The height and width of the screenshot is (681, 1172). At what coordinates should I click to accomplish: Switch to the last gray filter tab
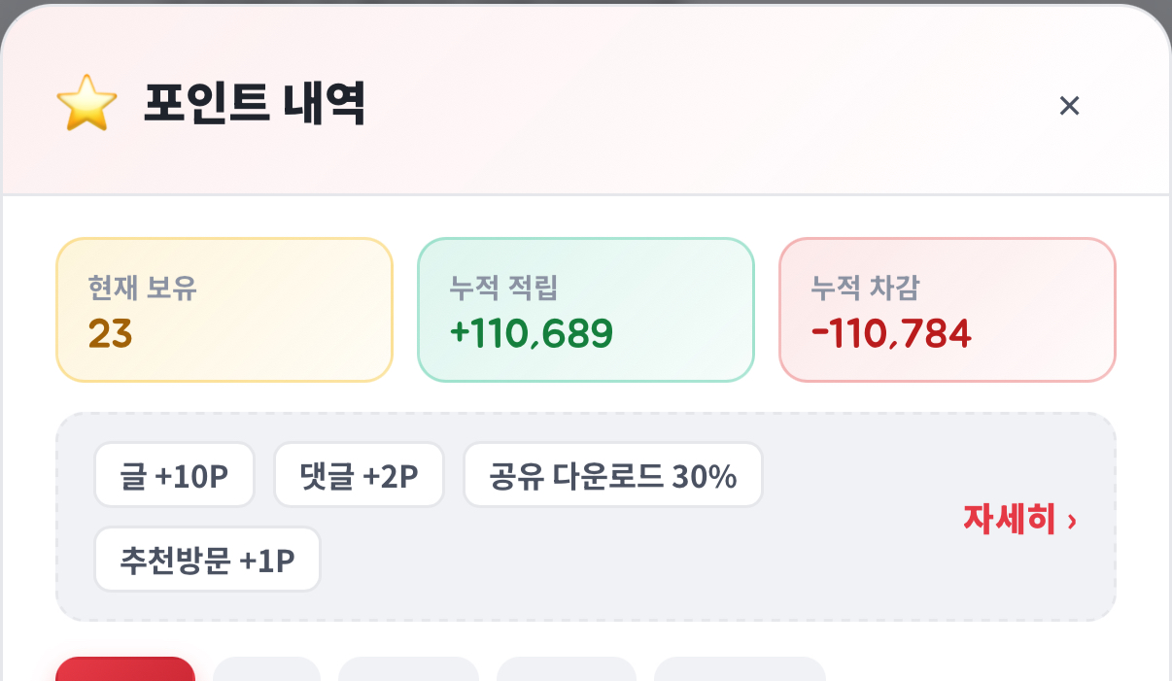[x=740, y=669]
